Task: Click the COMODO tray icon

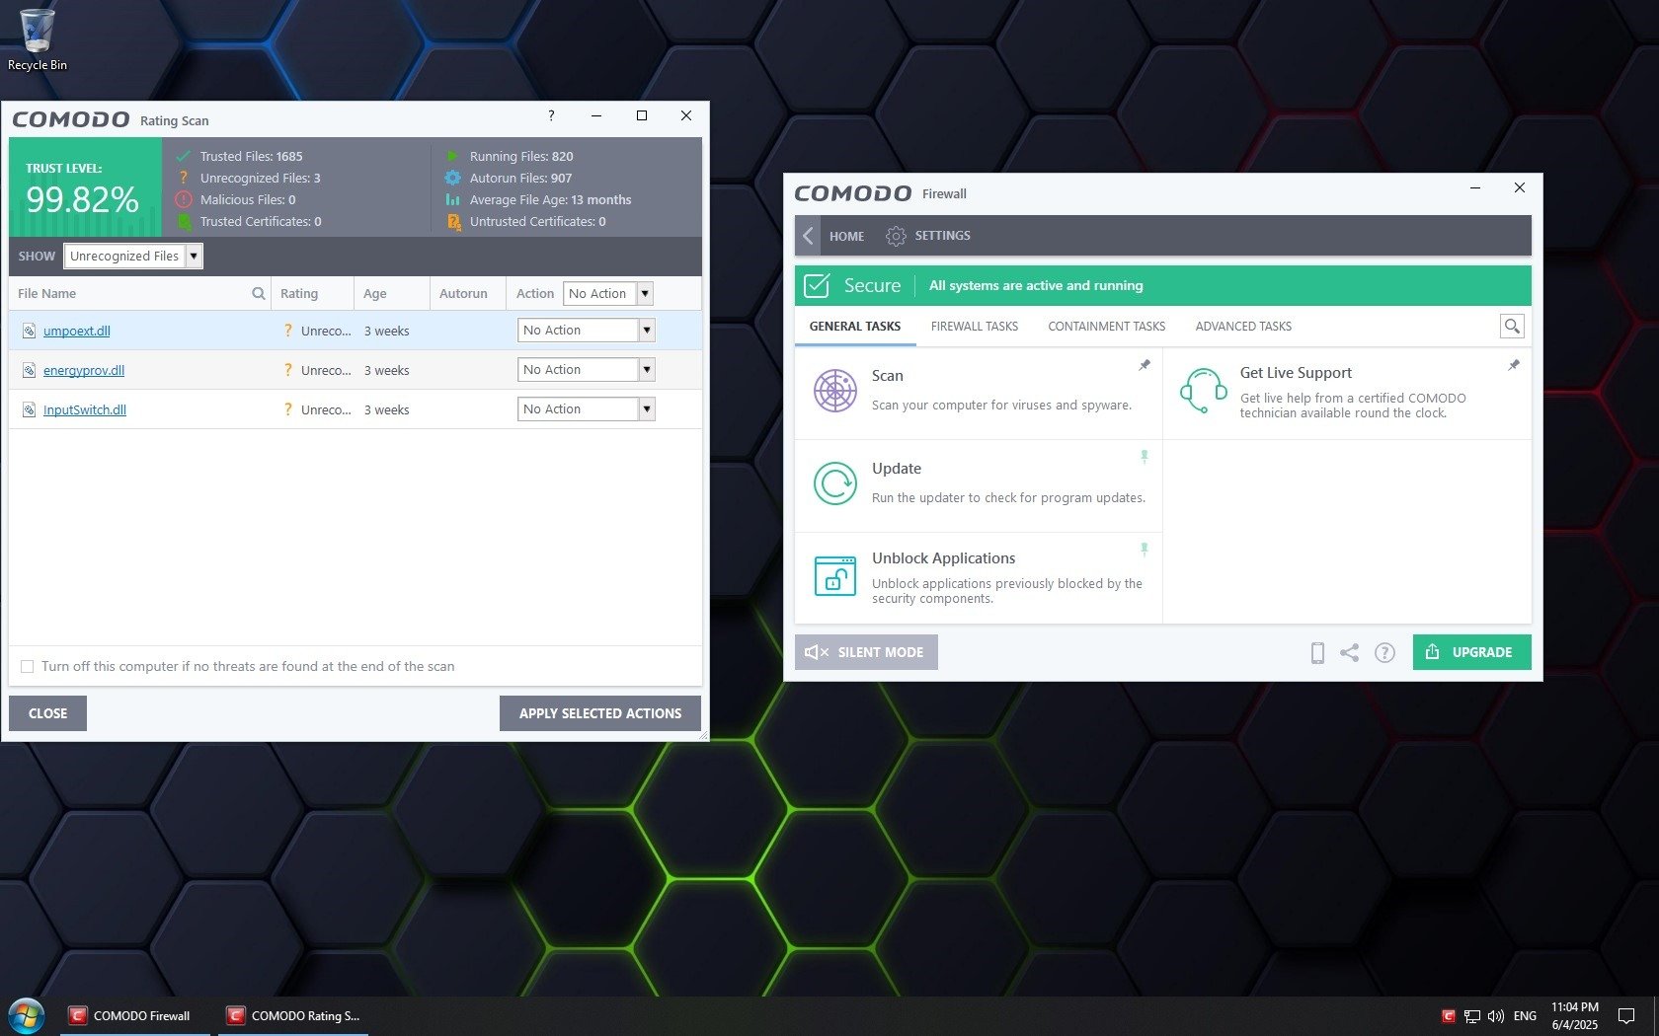Action: tap(1449, 1015)
